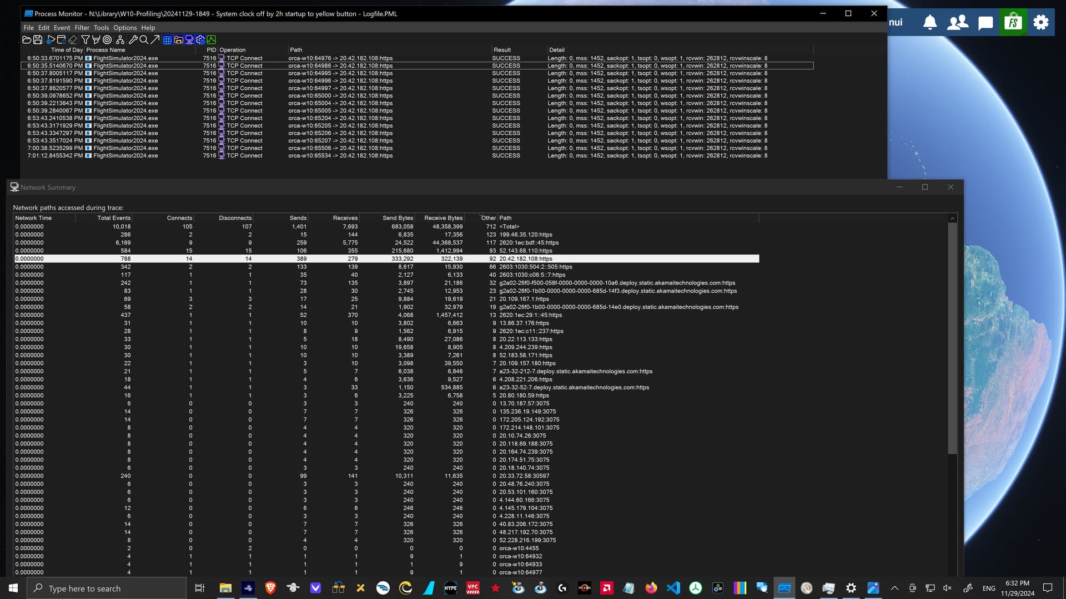Toggle Show Process and Thread Activity gear icon
This screenshot has width=1066, height=599.
coord(200,39)
